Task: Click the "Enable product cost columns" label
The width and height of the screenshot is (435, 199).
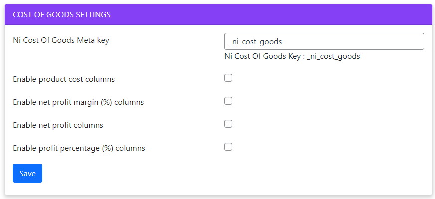Action: 64,79
